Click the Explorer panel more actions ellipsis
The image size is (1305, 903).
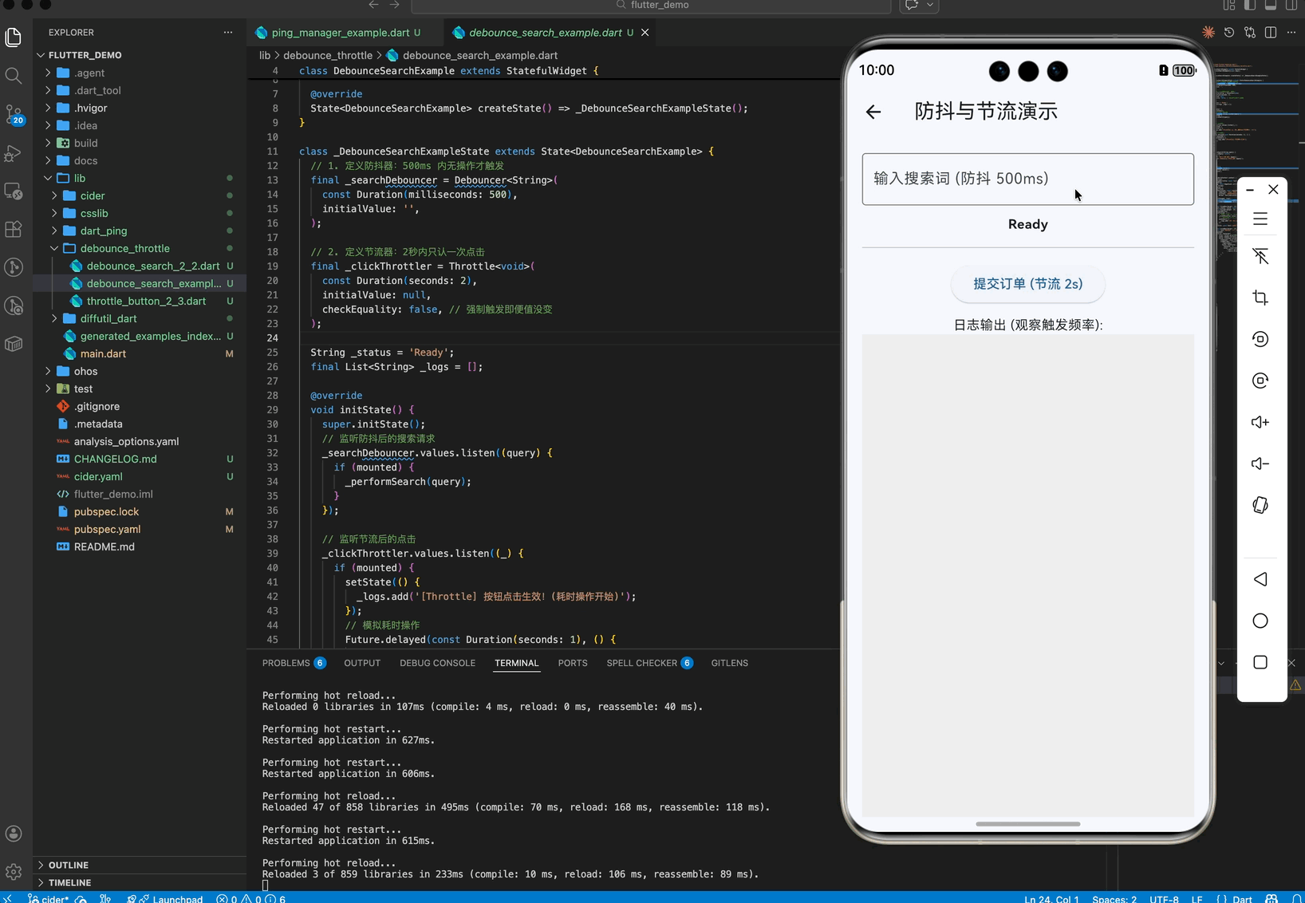[228, 33]
